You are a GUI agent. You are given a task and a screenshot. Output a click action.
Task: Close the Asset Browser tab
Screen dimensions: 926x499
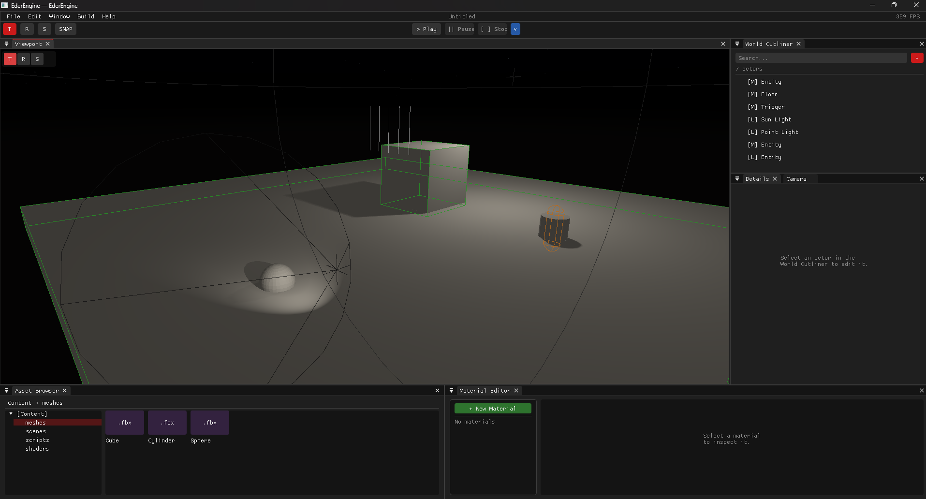click(x=64, y=391)
